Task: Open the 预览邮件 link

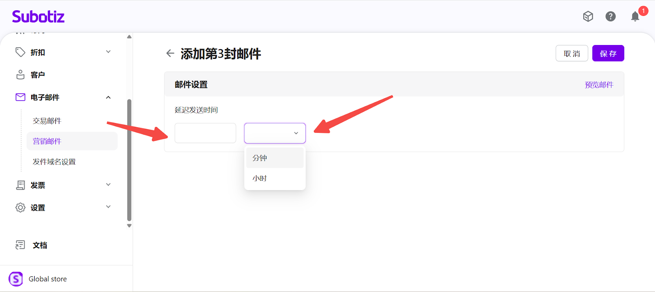Action: [599, 85]
